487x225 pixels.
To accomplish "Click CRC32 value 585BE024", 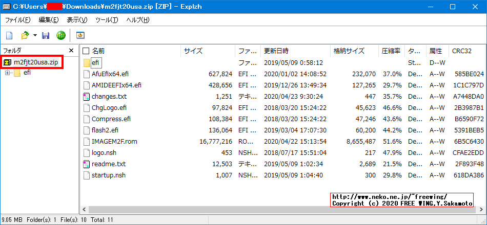I will point(469,74).
